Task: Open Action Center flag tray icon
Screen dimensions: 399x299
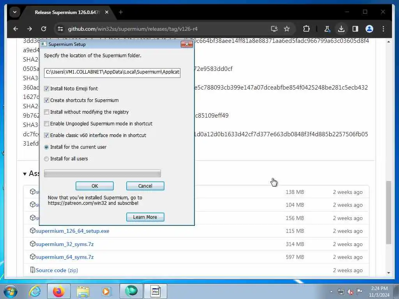Action: (x=359, y=291)
